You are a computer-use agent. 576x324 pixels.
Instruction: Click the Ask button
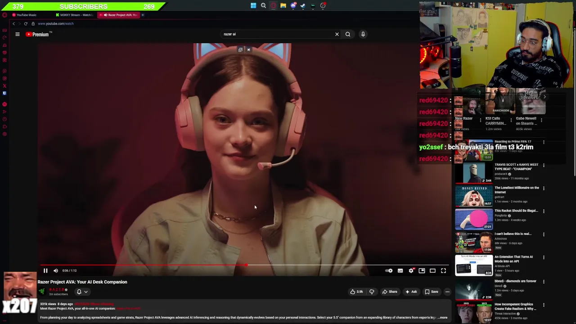[411, 292]
